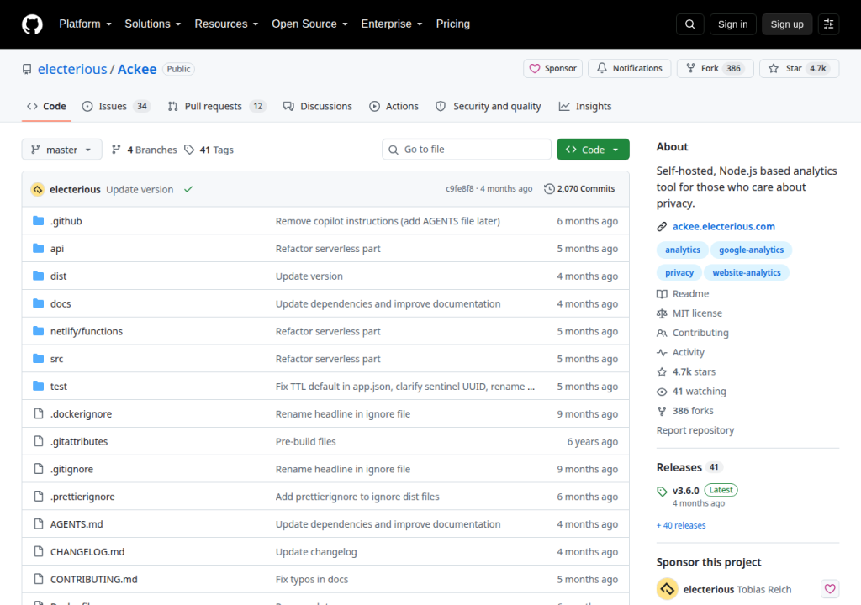Click the link icon beside ackee.electerious.com
The image size is (861, 605).
[x=662, y=226]
